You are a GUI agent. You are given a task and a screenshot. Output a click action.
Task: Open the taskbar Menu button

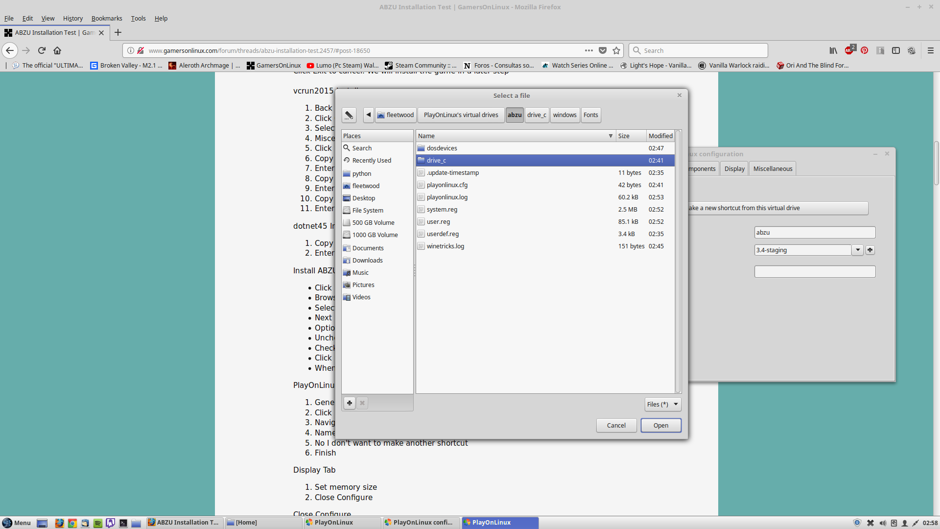(16, 523)
